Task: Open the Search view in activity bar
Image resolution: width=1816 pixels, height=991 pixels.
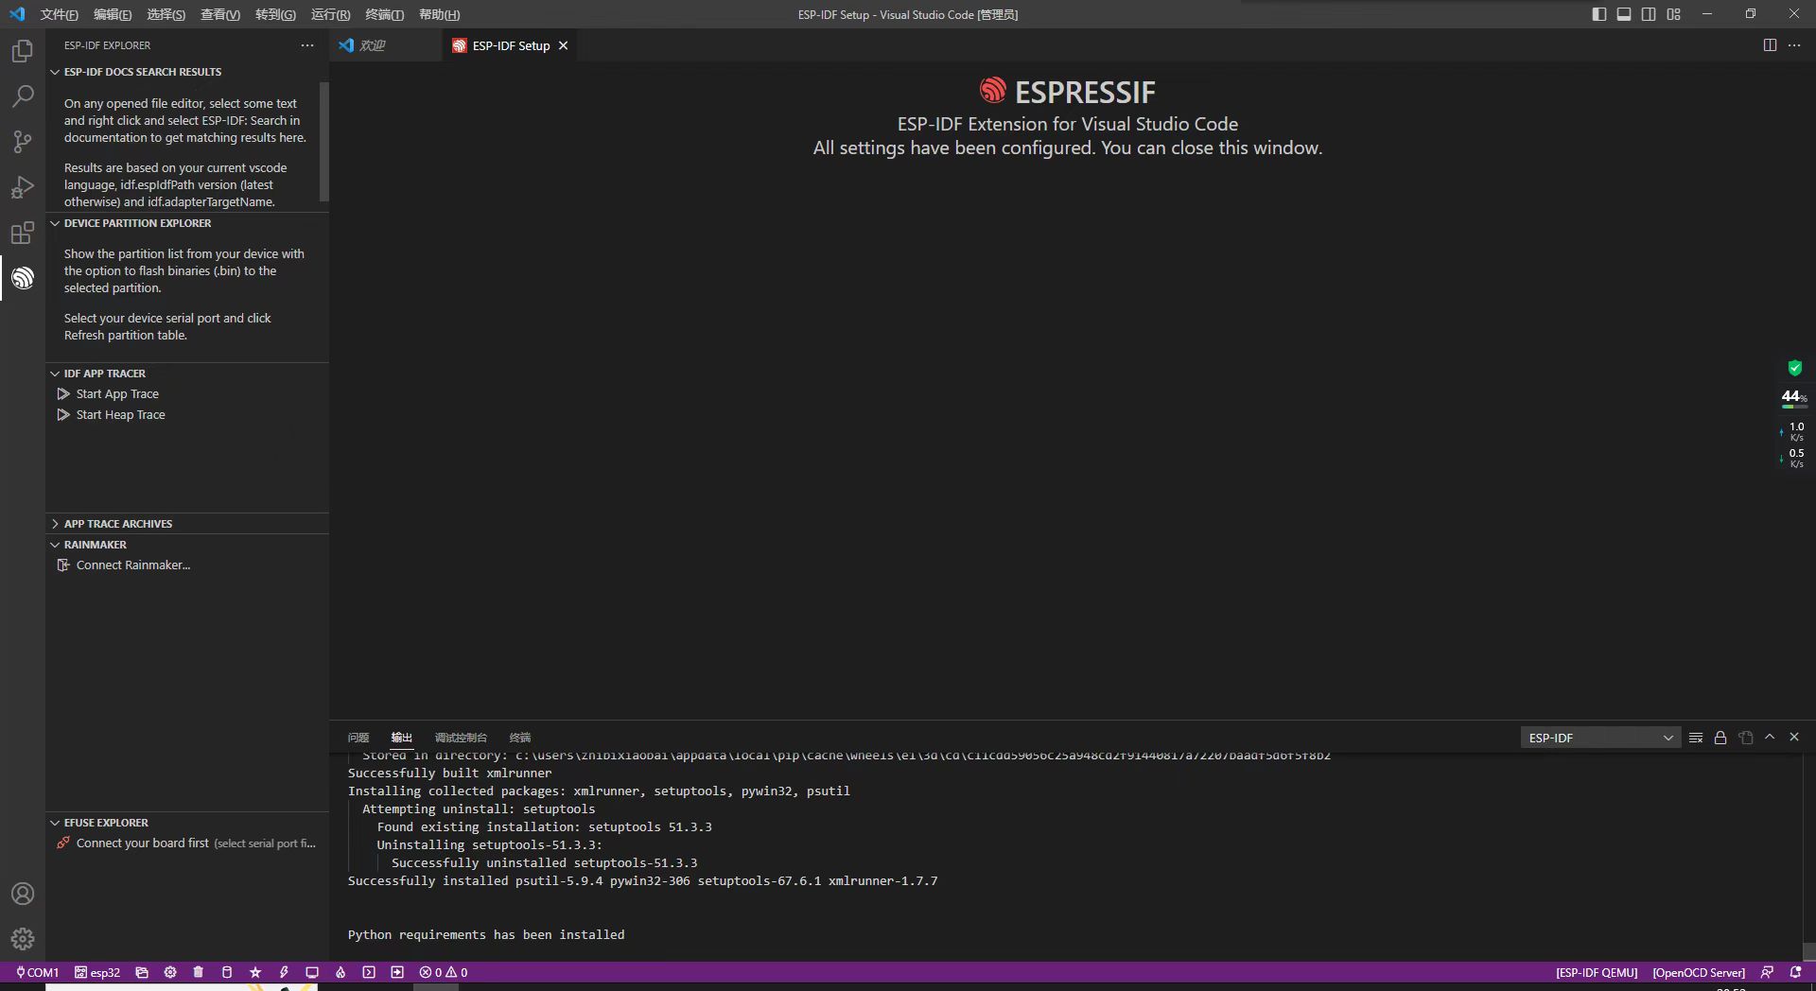Action: (x=23, y=96)
